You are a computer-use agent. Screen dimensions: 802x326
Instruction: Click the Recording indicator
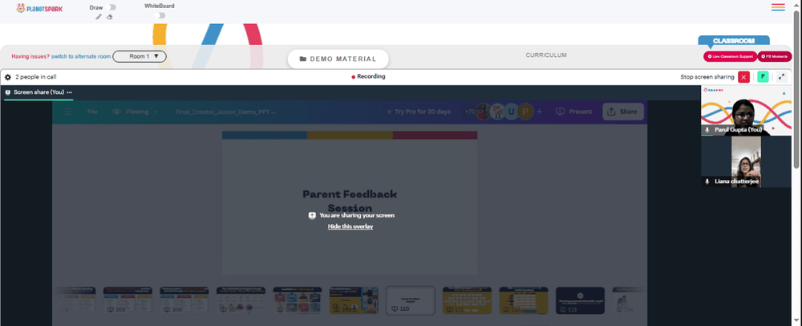[x=368, y=76]
